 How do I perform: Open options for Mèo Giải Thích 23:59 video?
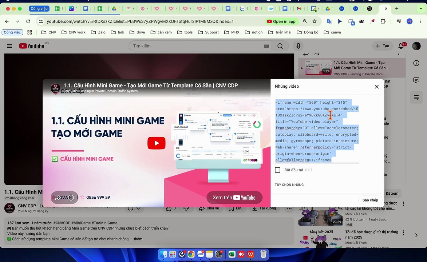coord(404,204)
